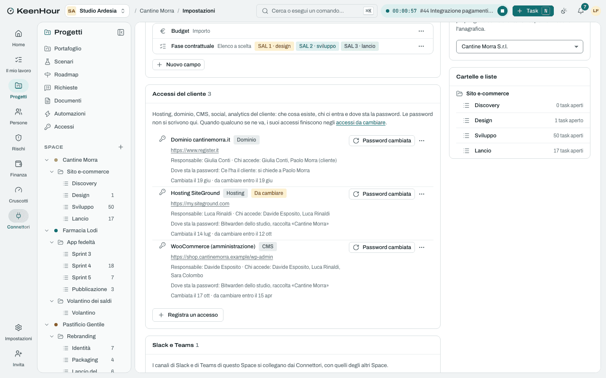Collapse Cantine Morra space in tree

tap(47, 160)
